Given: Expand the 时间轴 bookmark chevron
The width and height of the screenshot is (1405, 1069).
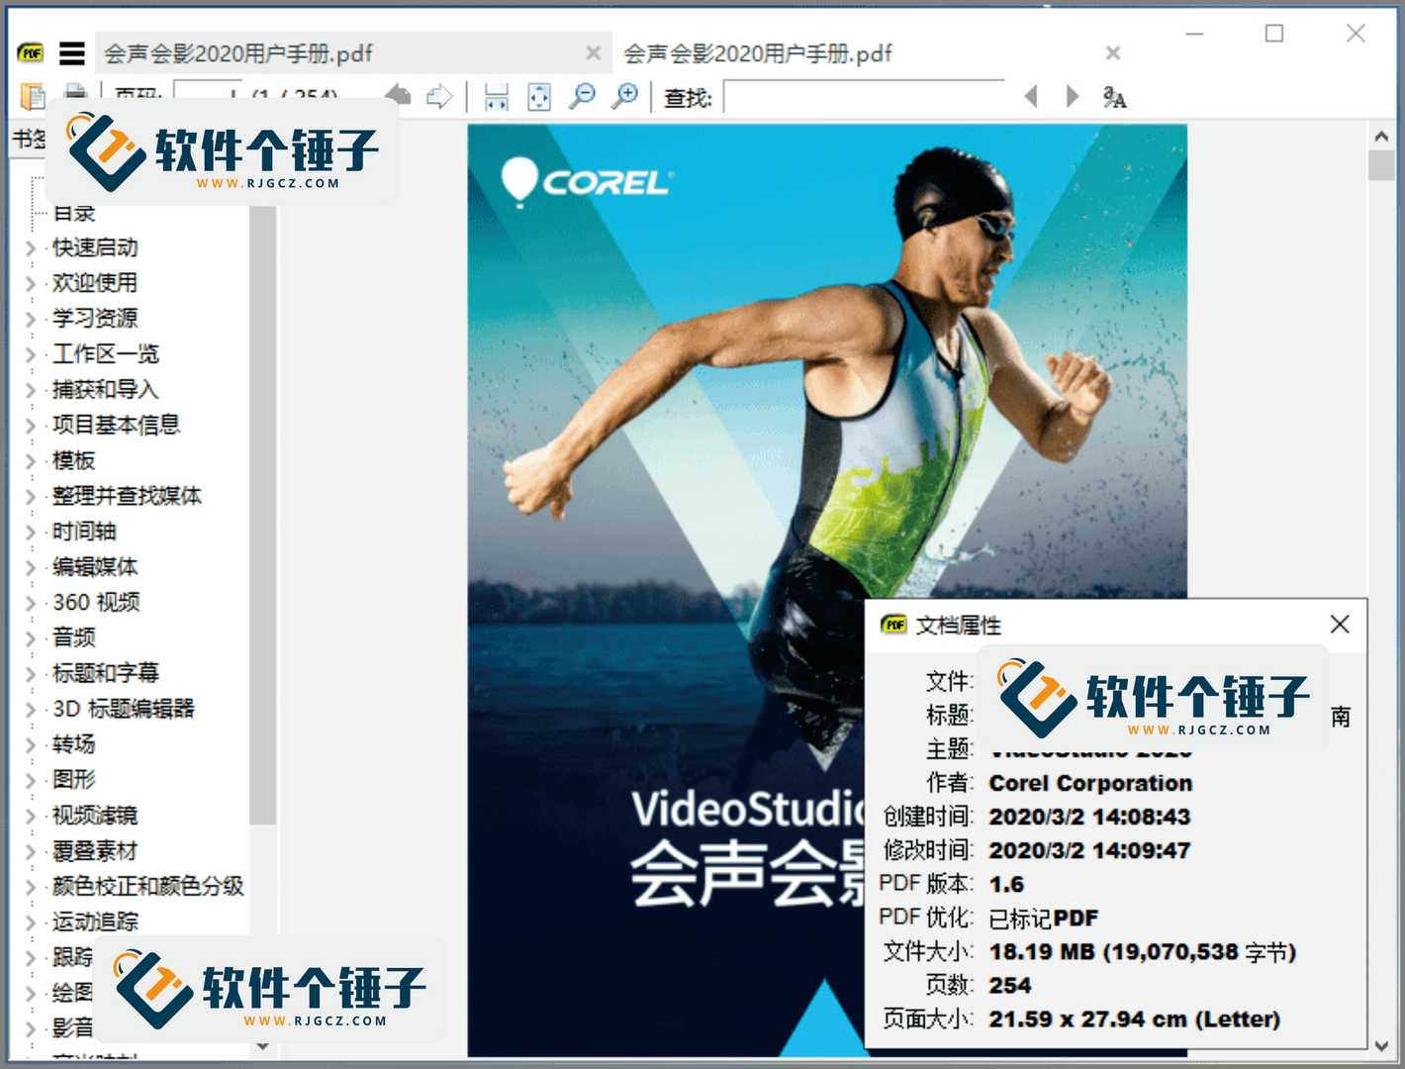Looking at the screenshot, I should [31, 533].
